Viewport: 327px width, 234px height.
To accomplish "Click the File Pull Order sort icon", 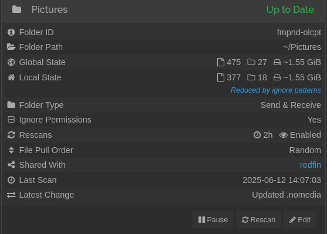I will pyautogui.click(x=11, y=150).
